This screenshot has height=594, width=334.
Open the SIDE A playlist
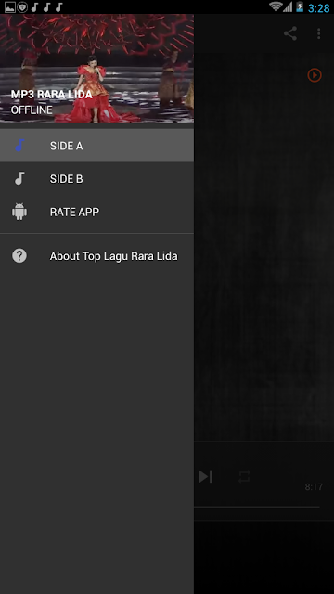tap(96, 146)
